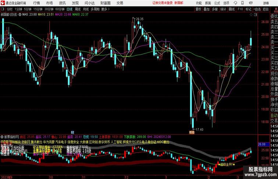Viewport: 278px width, 179px height.
Task: Click the 恐慌: 19.50 indicator value
Action: 90,137
